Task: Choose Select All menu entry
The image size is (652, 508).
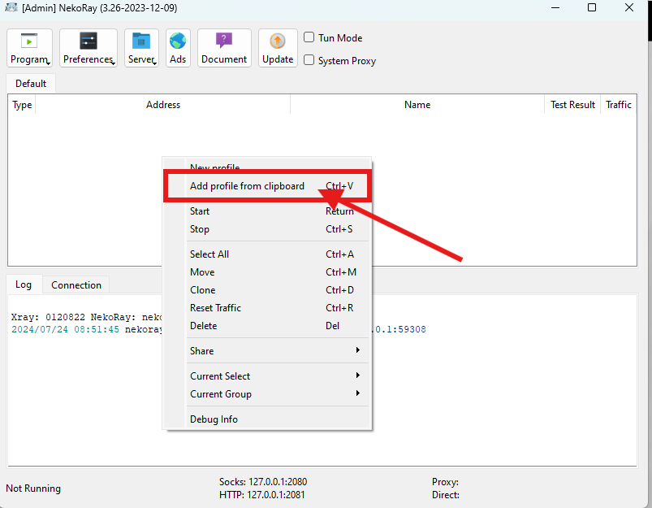Action: 266,254
